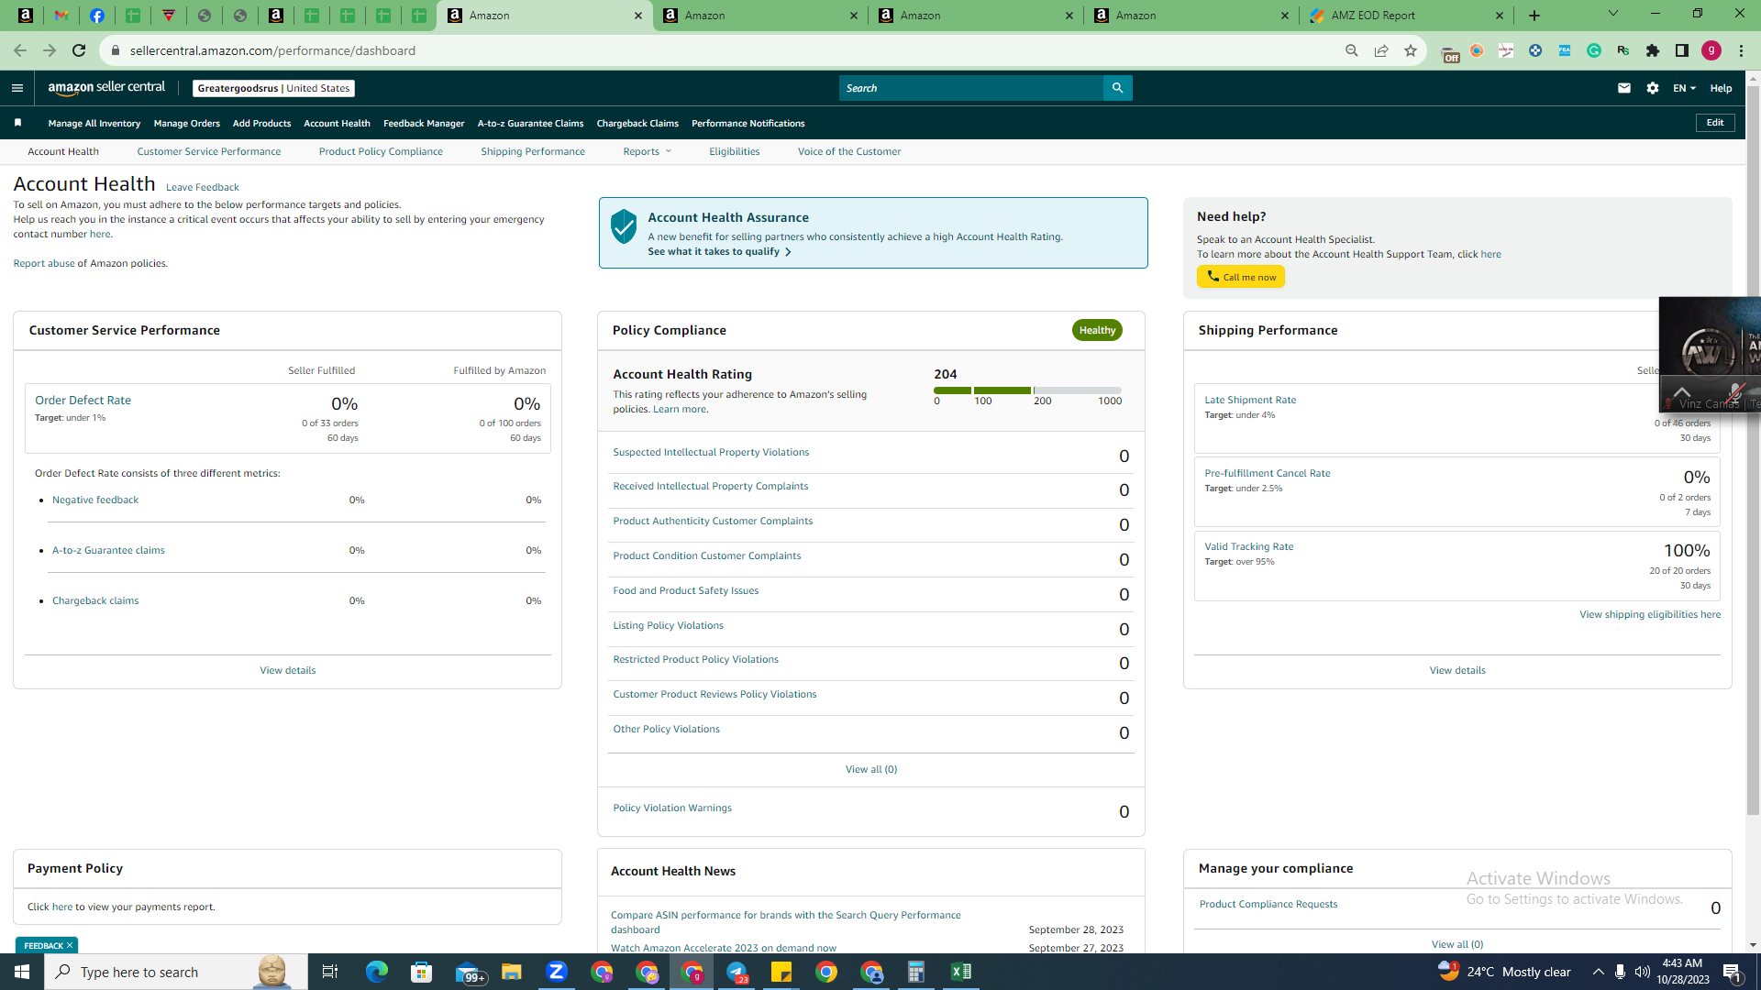Click the Healthy status badge

[x=1097, y=330]
